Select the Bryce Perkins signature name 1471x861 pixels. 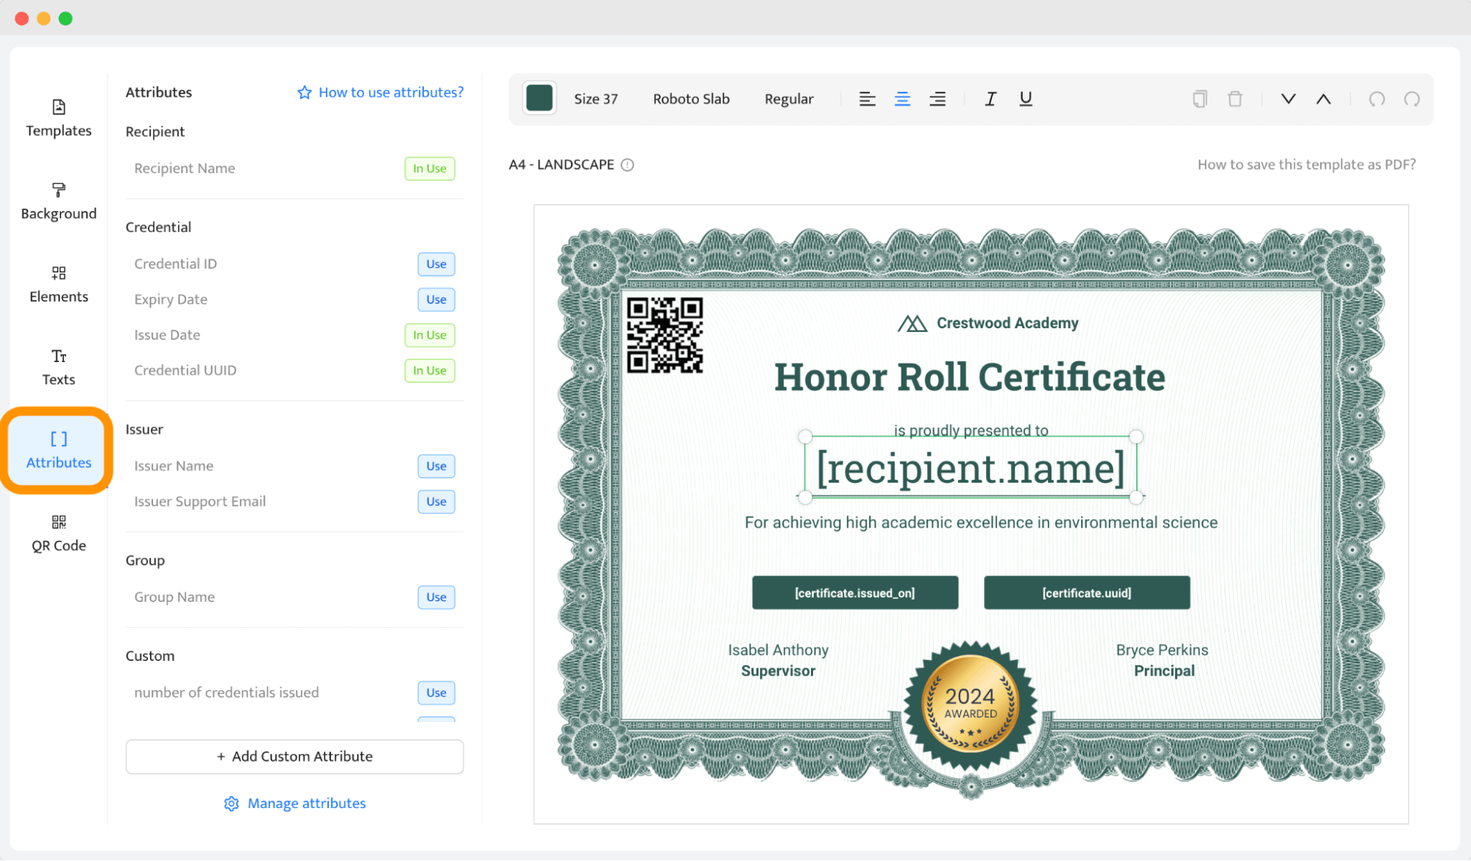pyautogui.click(x=1162, y=650)
